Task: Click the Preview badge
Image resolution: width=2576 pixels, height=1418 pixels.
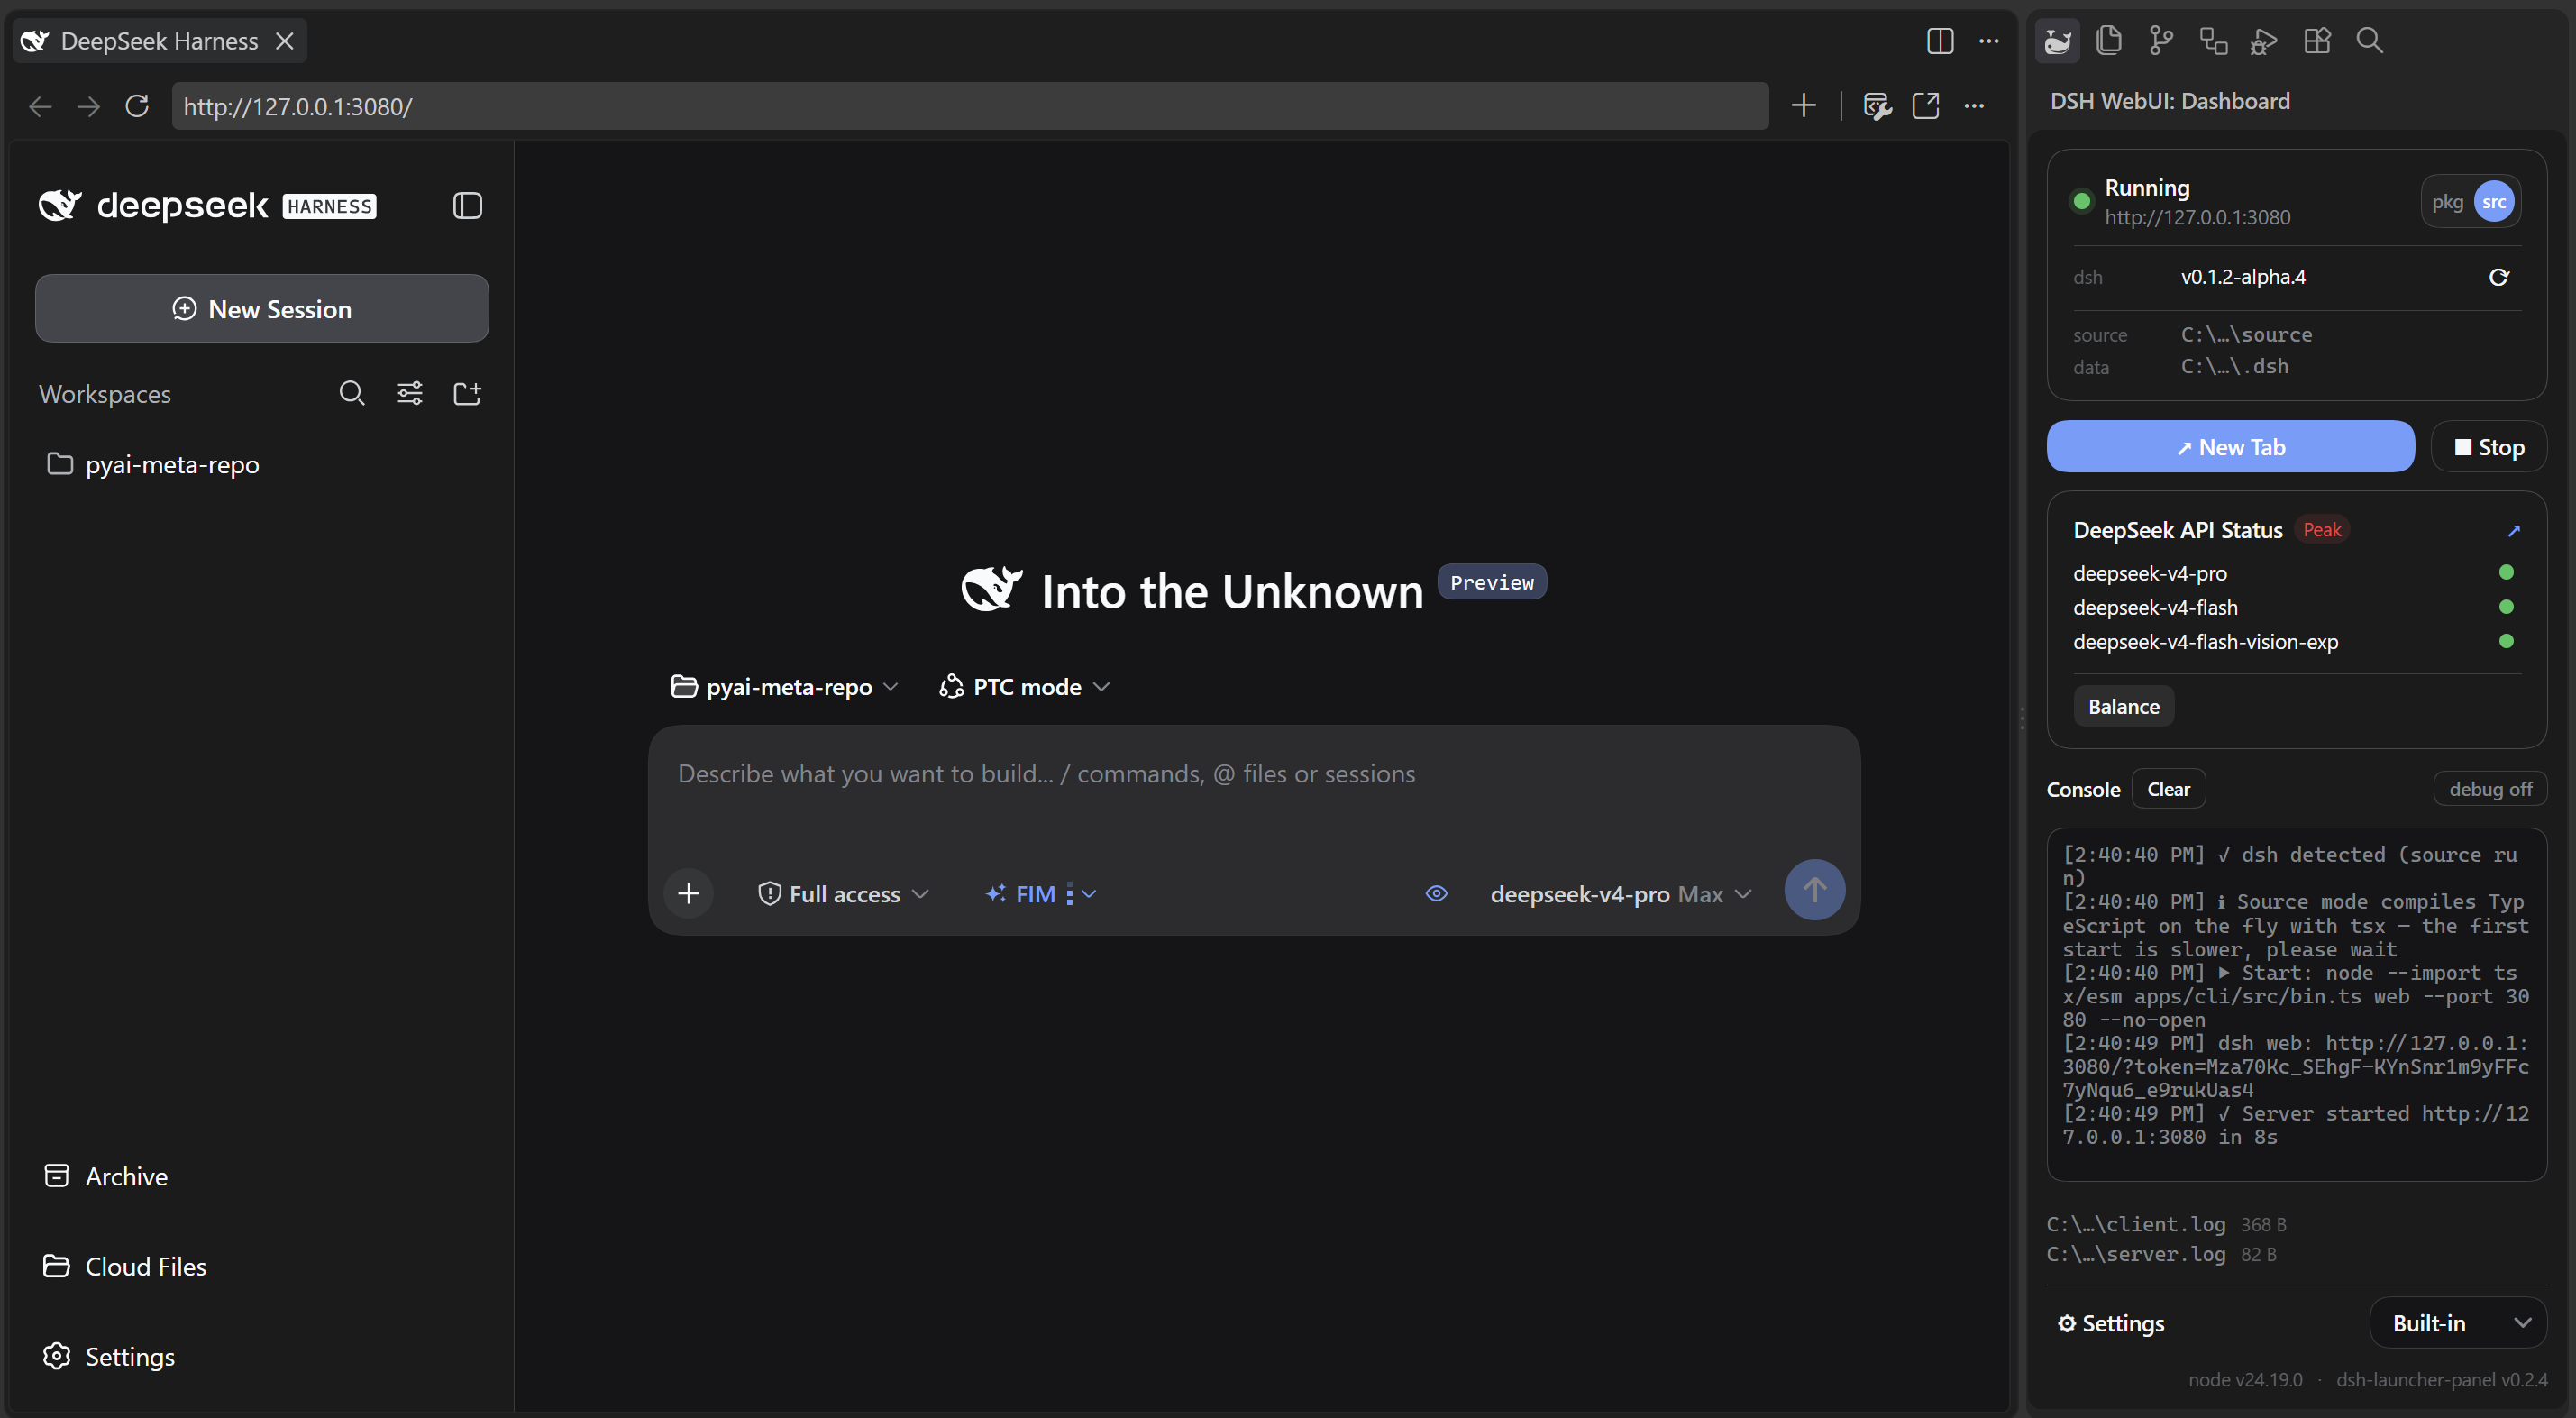Action: click(1491, 582)
